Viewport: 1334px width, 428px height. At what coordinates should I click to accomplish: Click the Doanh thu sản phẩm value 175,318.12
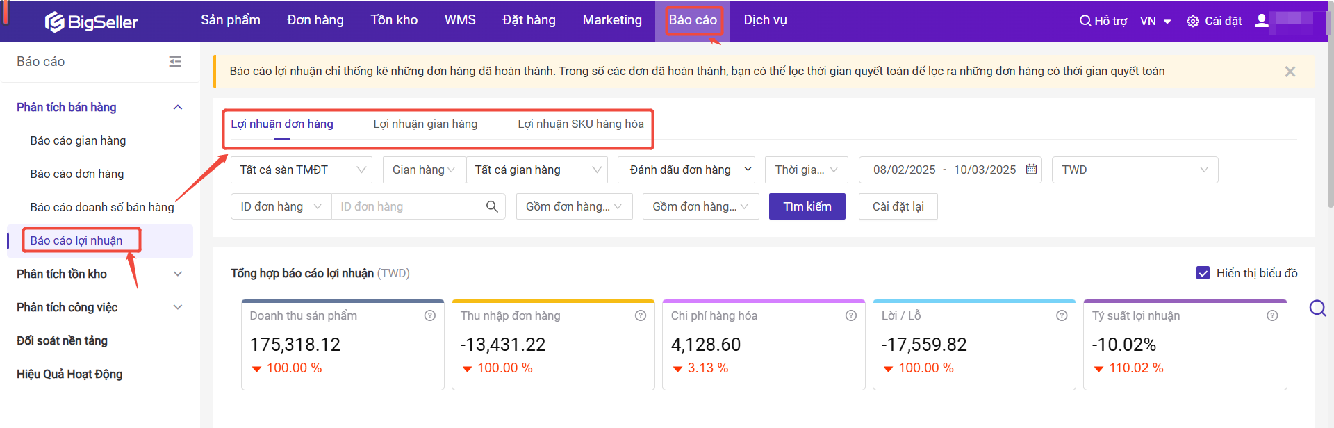pos(295,345)
